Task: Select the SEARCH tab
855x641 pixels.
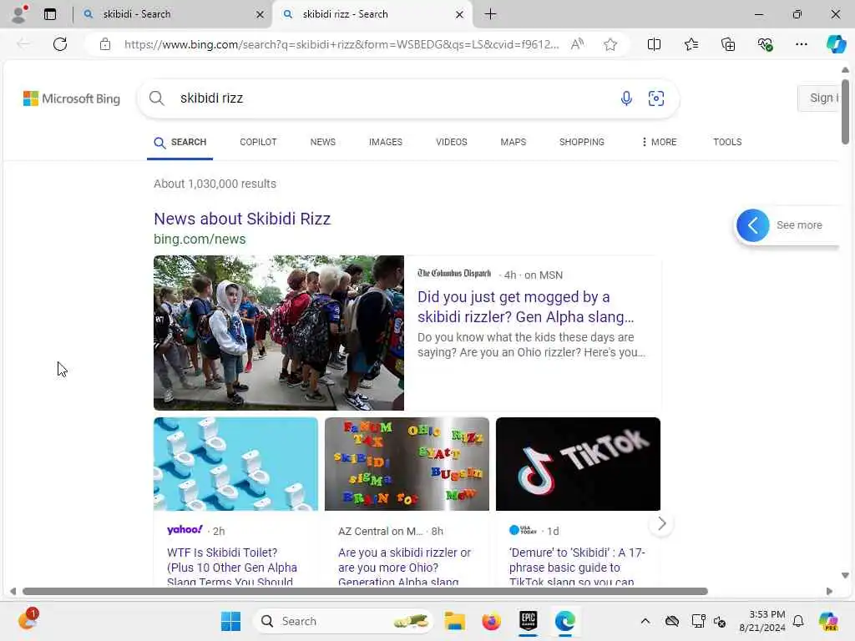Action: (180, 142)
